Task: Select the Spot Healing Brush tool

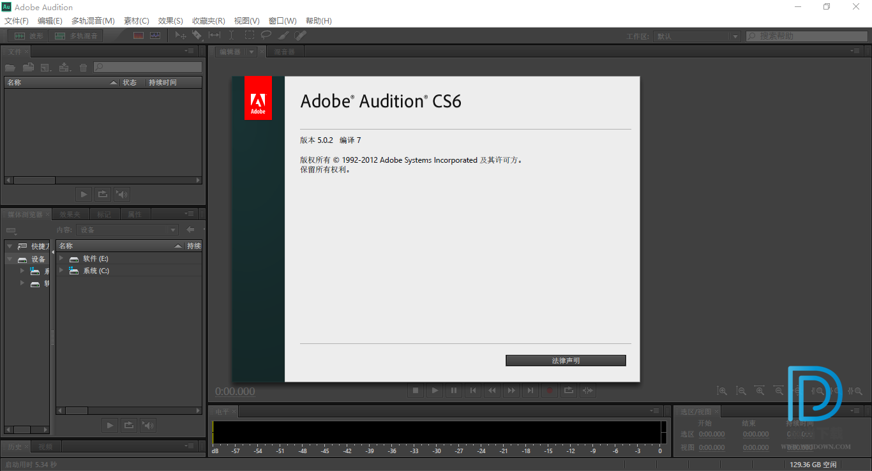Action: pos(300,36)
